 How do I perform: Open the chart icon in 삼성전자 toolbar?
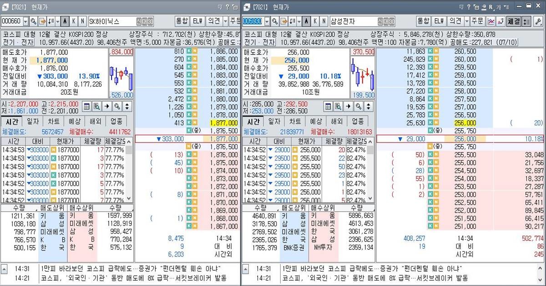[491, 21]
